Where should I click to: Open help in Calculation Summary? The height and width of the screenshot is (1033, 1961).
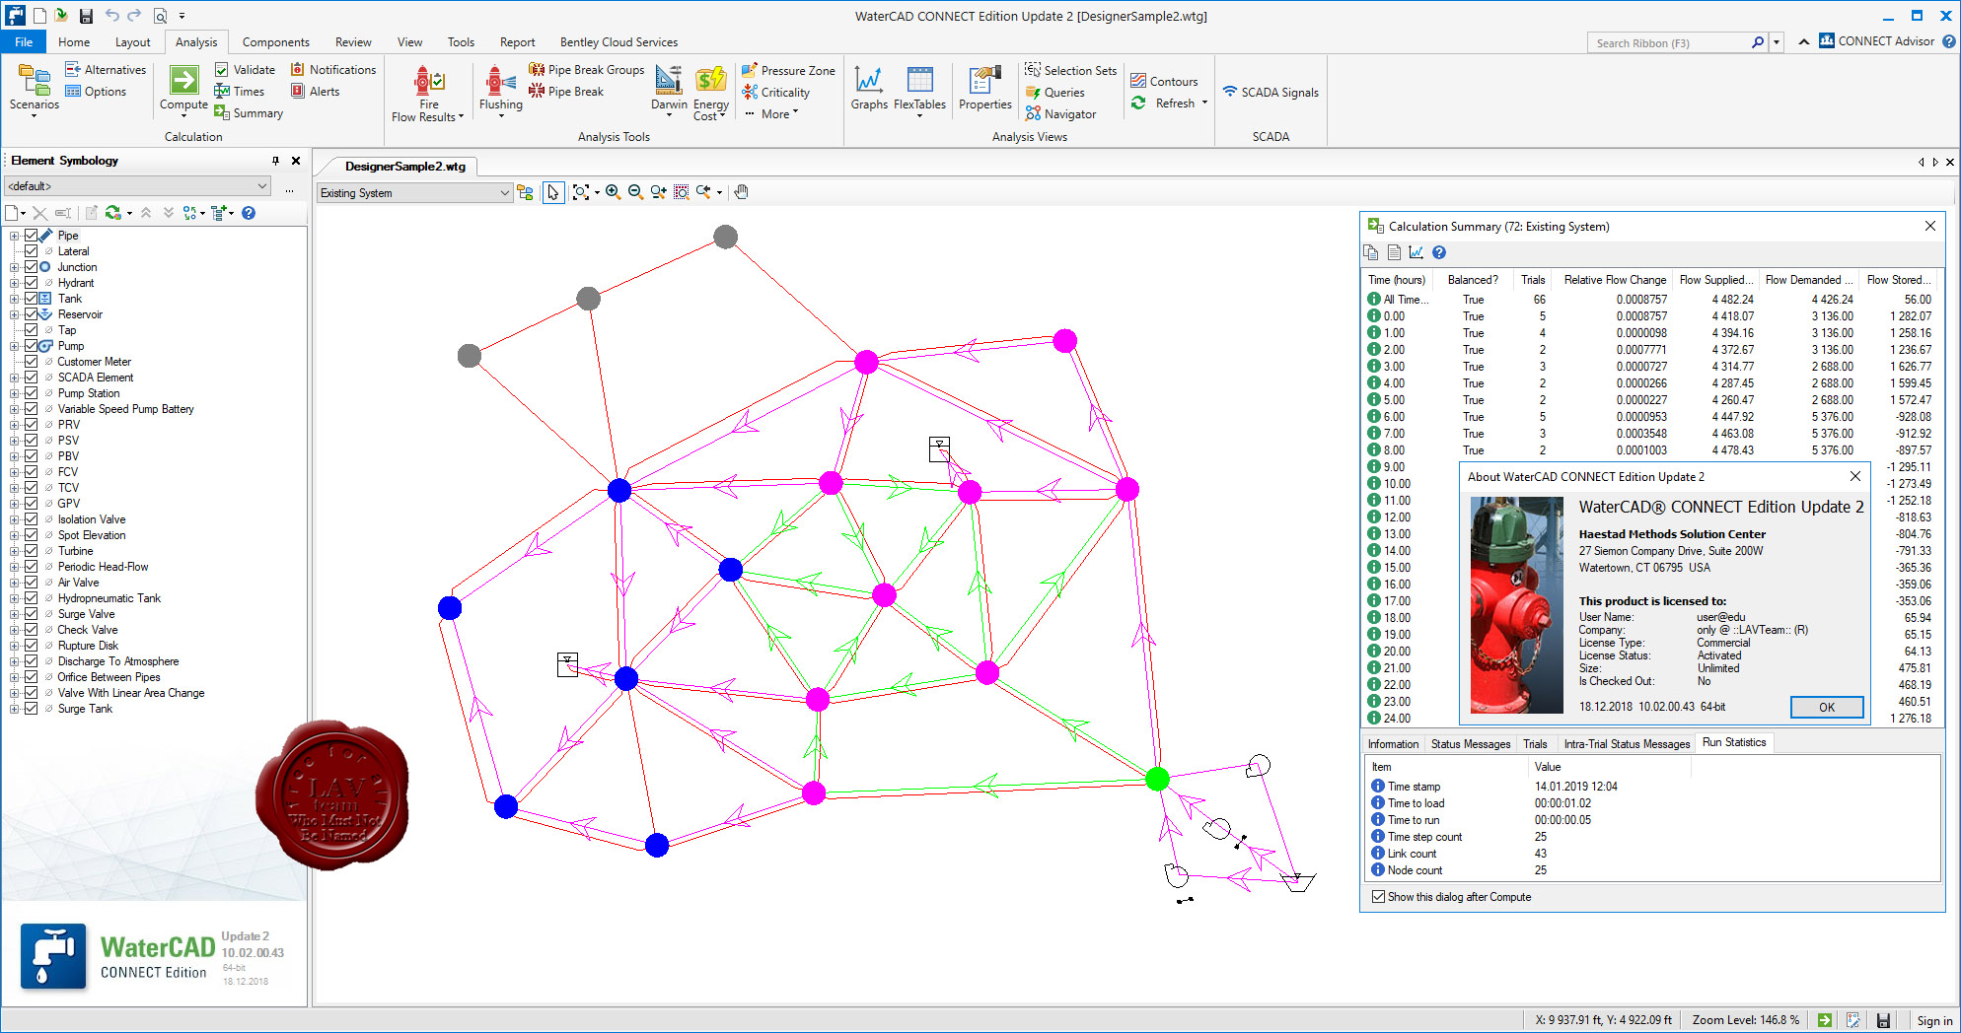click(1439, 252)
